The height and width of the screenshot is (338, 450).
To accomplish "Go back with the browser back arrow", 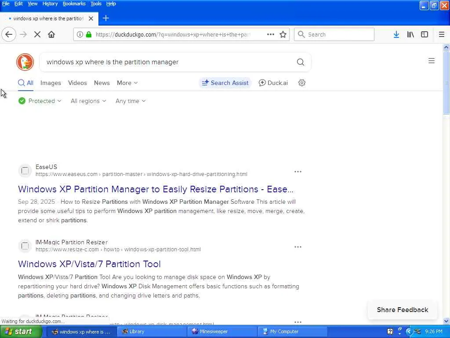I will point(9,34).
